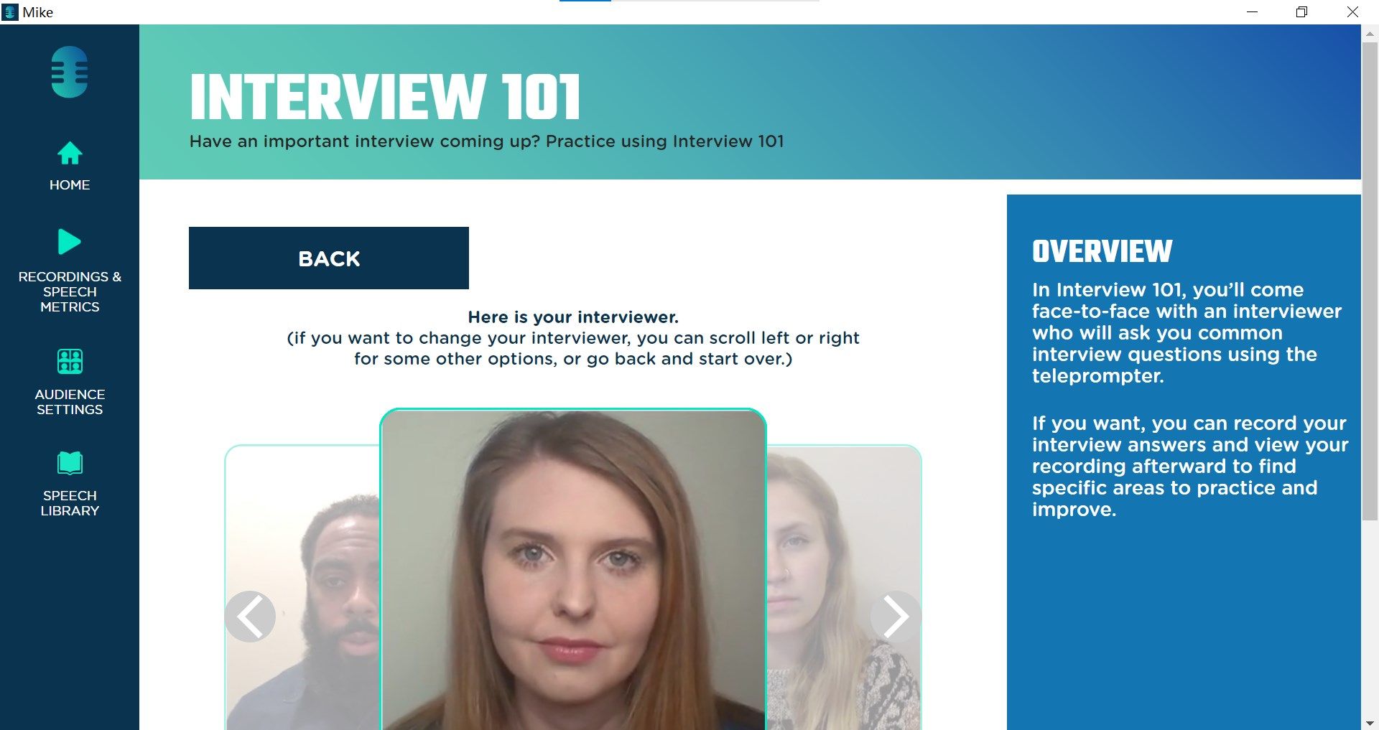Click the vertical scrollbar thumb
The width and height of the screenshot is (1379, 730).
[1370, 280]
